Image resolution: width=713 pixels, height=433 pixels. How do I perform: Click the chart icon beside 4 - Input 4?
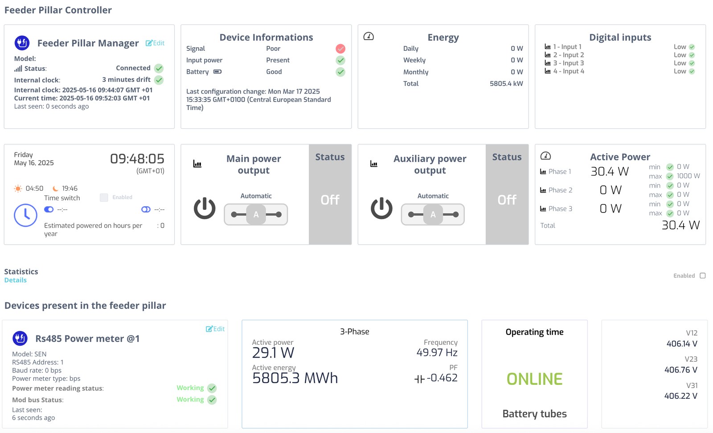click(x=548, y=71)
